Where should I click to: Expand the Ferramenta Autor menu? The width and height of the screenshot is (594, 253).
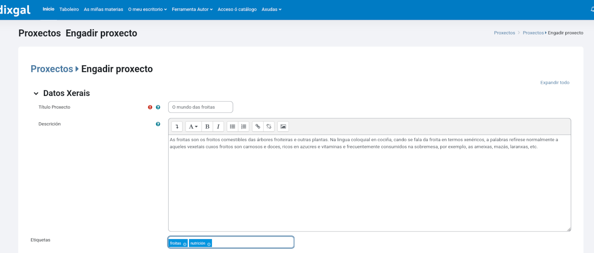(x=192, y=9)
